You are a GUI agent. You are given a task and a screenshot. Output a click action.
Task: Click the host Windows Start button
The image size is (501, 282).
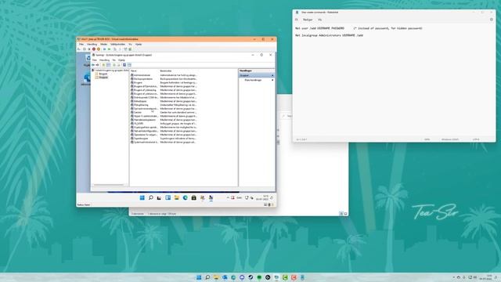pyautogui.click(x=199, y=277)
